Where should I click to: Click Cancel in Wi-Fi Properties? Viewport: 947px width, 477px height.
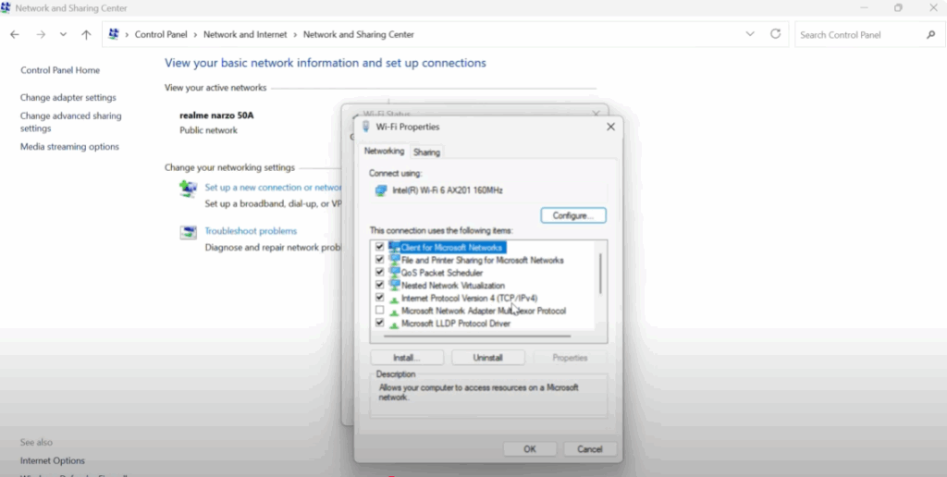point(590,449)
